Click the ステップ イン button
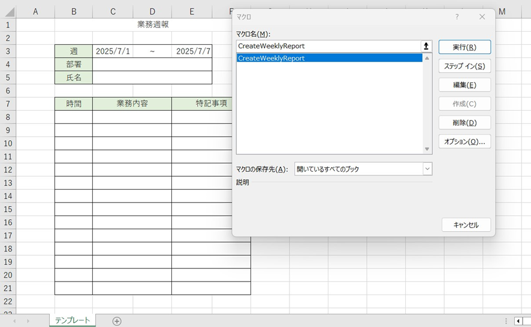 464,66
